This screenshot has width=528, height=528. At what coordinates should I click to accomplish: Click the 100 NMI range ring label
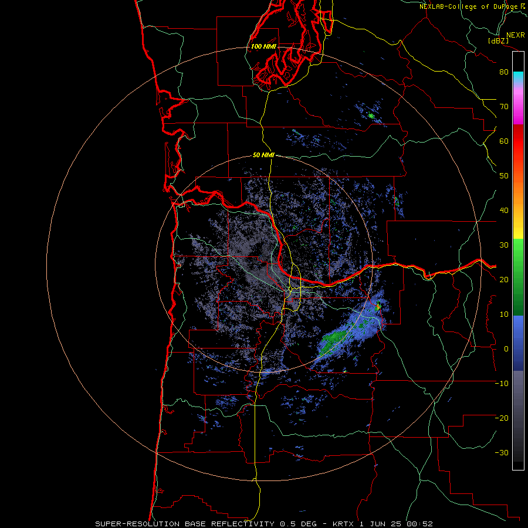263,46
